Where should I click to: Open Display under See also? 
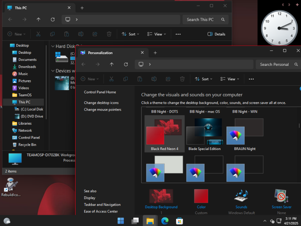(x=90, y=198)
